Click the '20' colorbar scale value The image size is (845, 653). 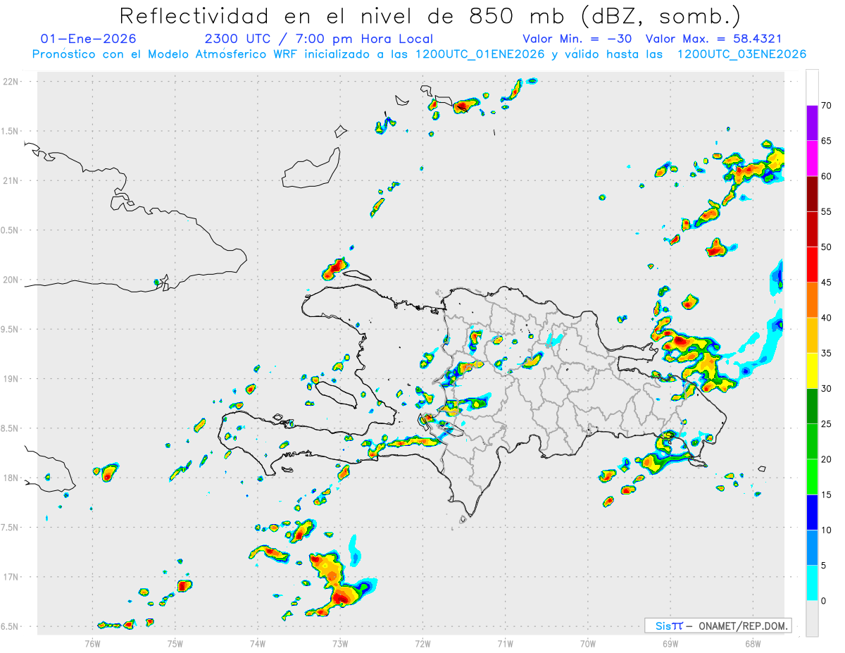(x=826, y=459)
